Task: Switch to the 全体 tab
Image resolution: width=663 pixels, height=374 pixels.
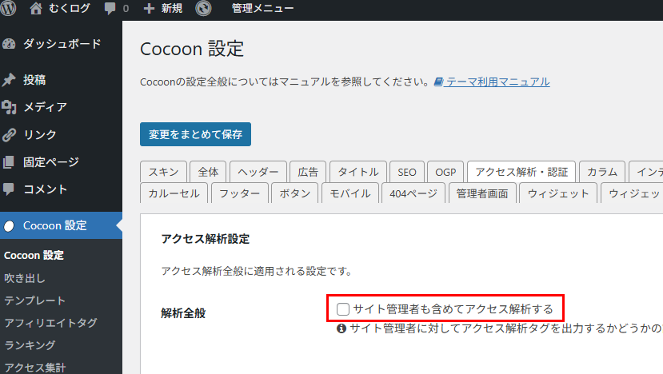Action: click(208, 172)
